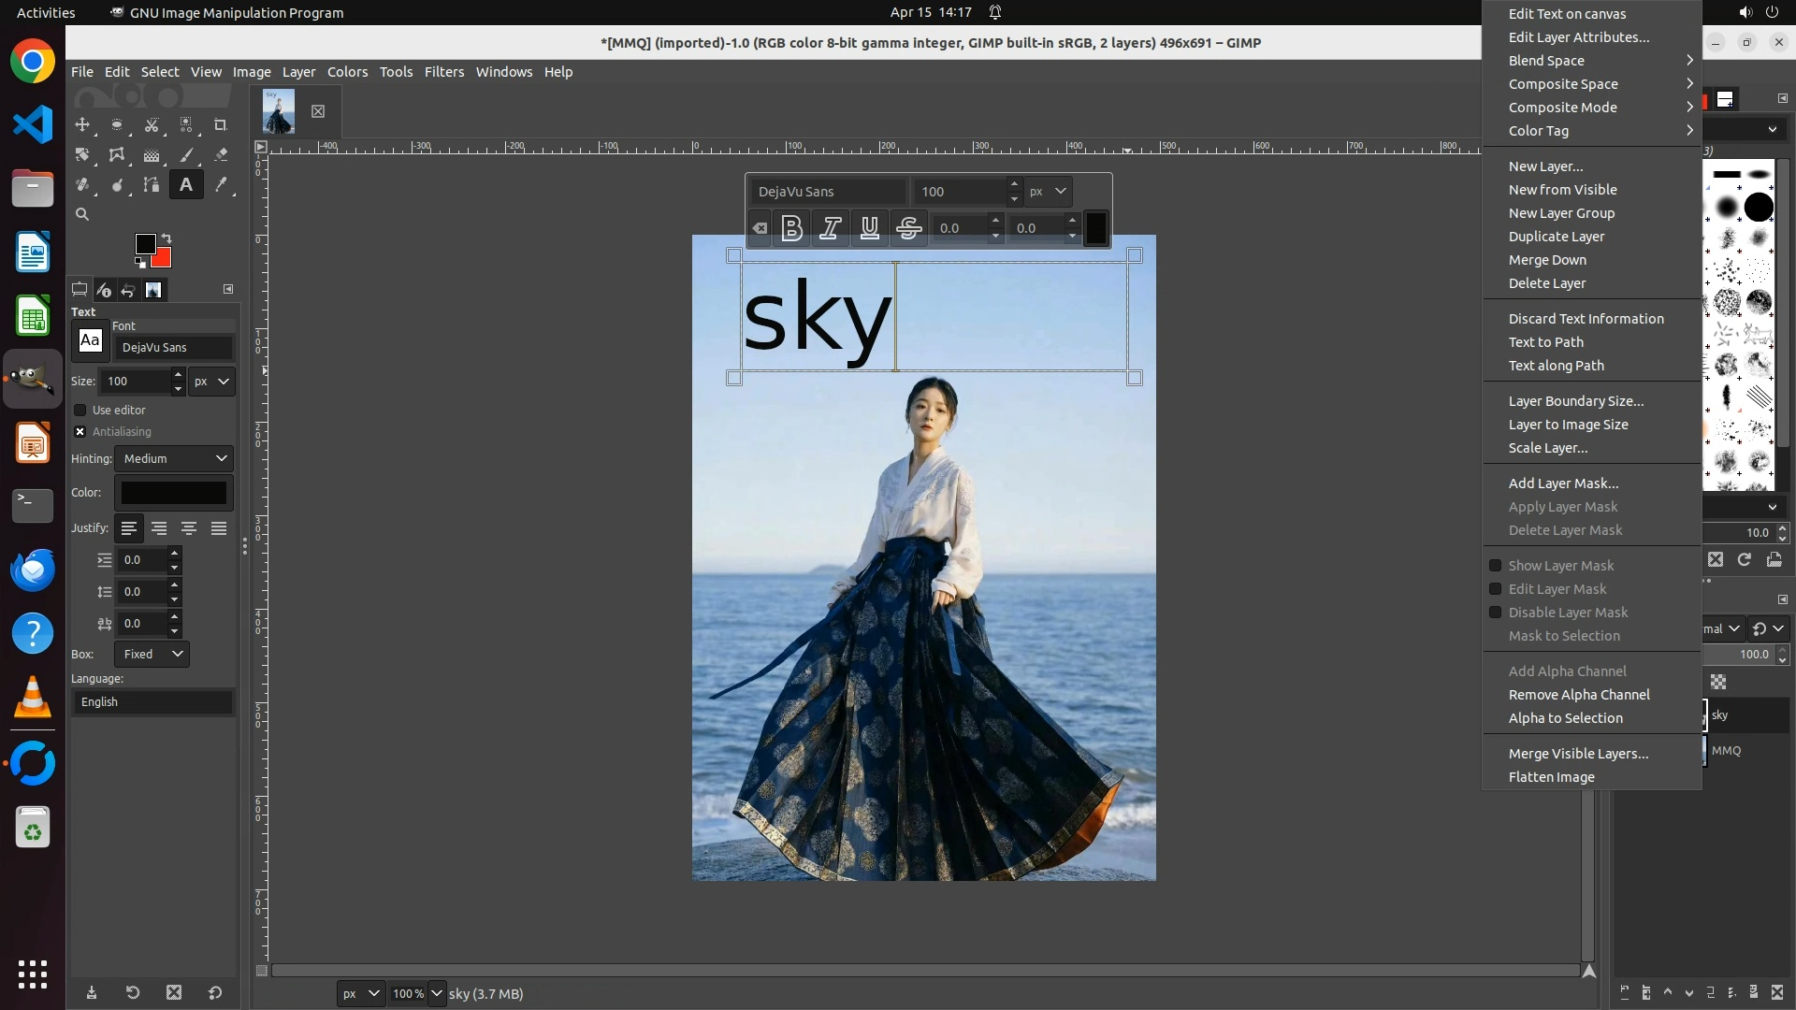1796x1010 pixels.
Task: Click the text Color swatch
Action: (x=174, y=493)
